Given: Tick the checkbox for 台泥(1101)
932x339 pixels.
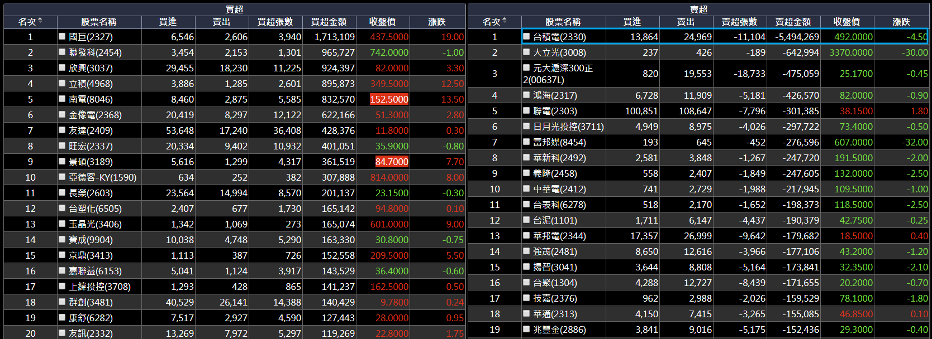Looking at the screenshot, I should (x=526, y=220).
